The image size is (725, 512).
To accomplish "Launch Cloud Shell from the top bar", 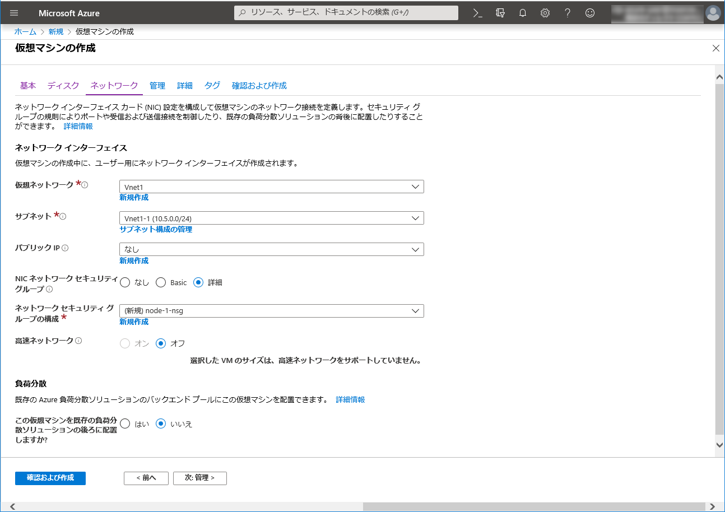I will click(x=478, y=13).
